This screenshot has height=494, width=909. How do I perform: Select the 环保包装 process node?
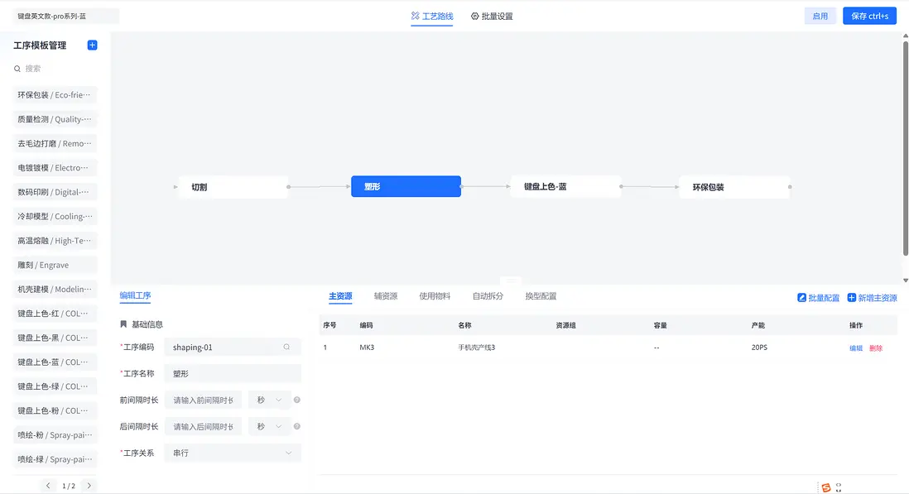click(734, 187)
